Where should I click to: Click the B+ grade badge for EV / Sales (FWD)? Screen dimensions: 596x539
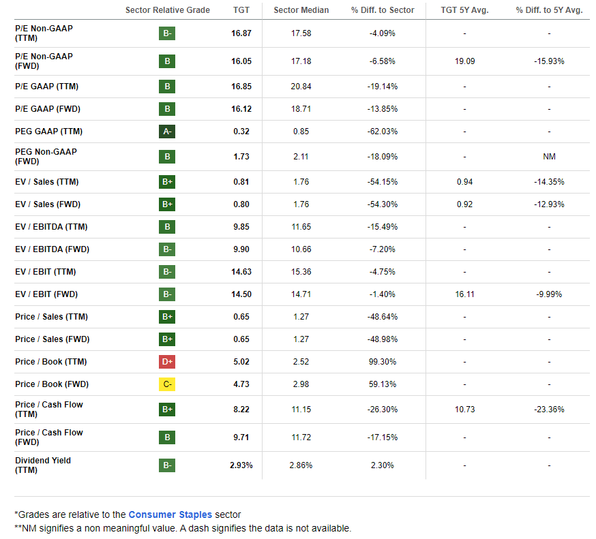[167, 204]
